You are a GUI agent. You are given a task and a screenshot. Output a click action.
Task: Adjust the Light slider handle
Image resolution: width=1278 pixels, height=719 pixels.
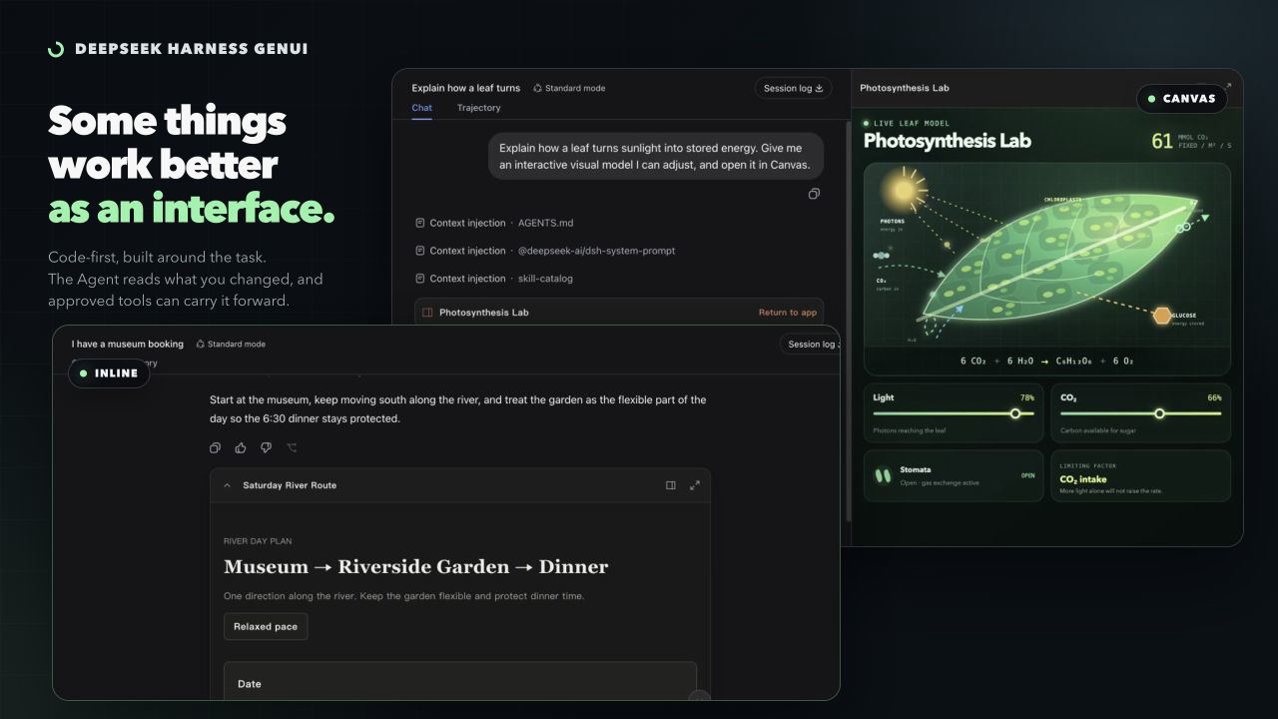click(1015, 413)
